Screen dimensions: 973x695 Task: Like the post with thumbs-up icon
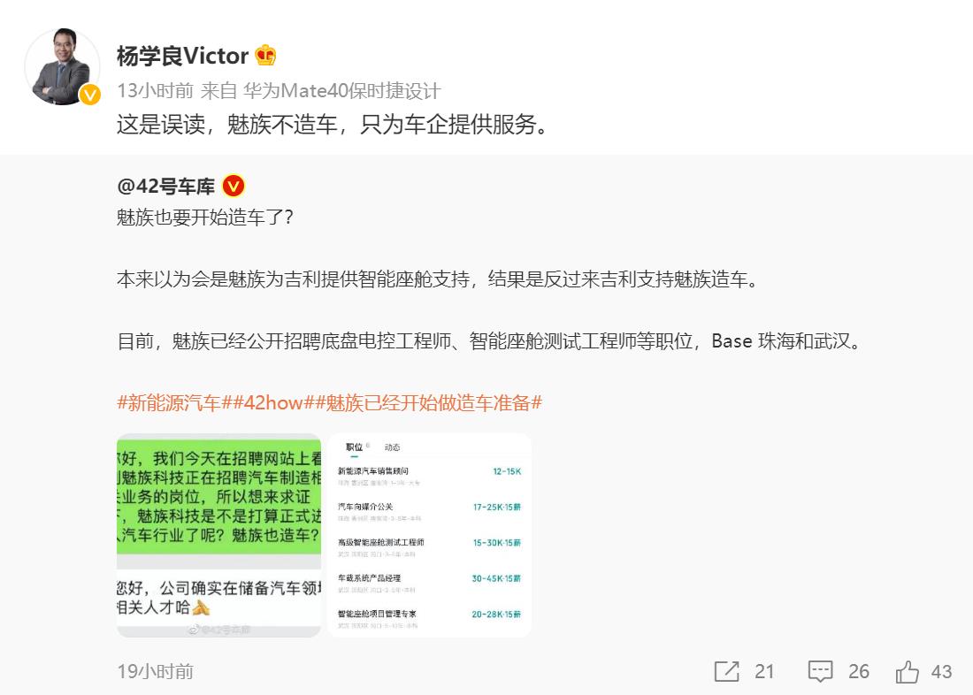tap(907, 671)
